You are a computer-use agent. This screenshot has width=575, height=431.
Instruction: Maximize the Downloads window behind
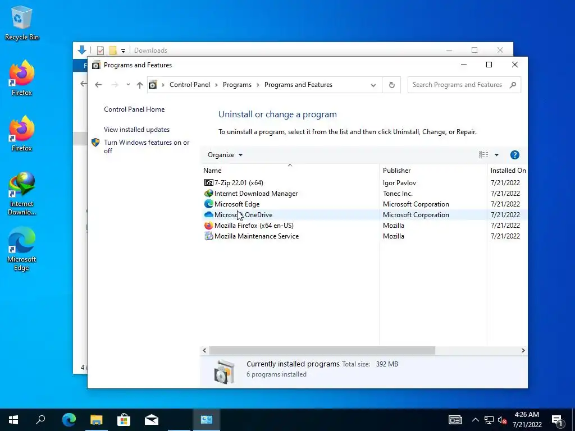pos(474,50)
